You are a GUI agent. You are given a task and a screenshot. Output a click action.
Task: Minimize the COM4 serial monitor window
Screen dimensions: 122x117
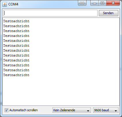[95, 3]
